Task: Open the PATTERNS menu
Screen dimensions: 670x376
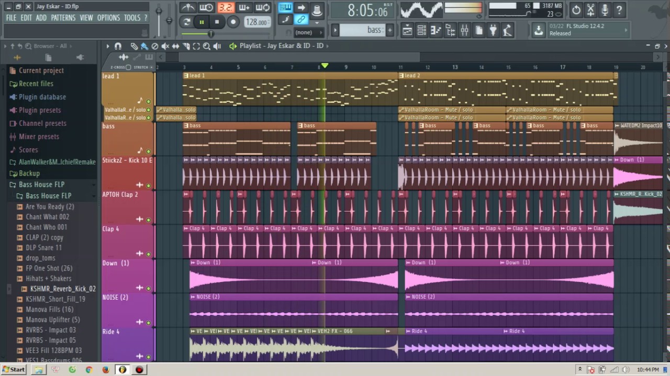Action: click(63, 18)
